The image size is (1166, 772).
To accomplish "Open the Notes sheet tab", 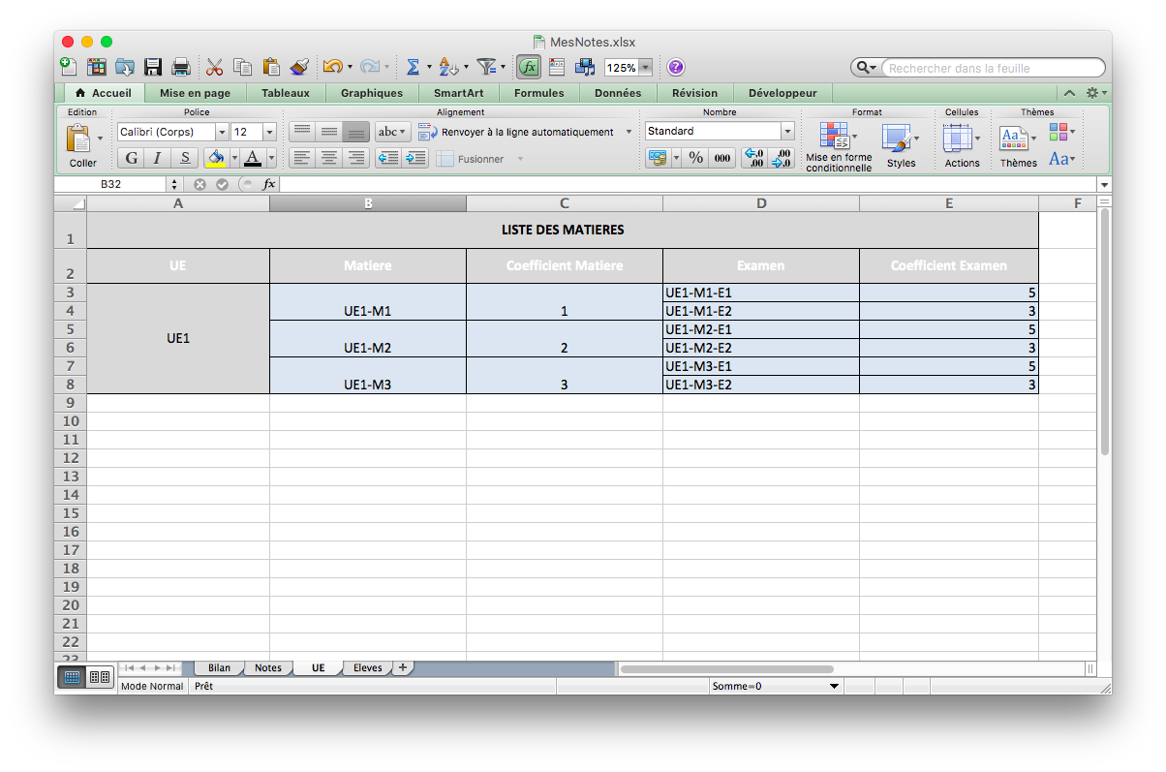I will pos(267,667).
